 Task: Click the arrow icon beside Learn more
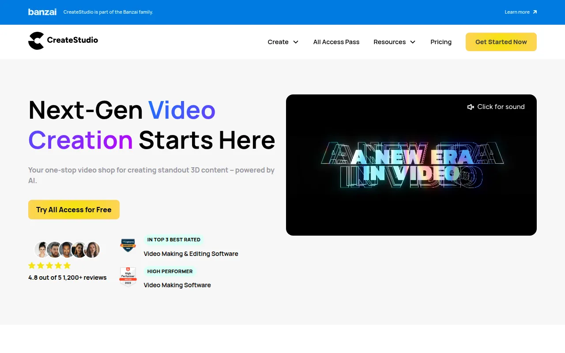(x=535, y=12)
